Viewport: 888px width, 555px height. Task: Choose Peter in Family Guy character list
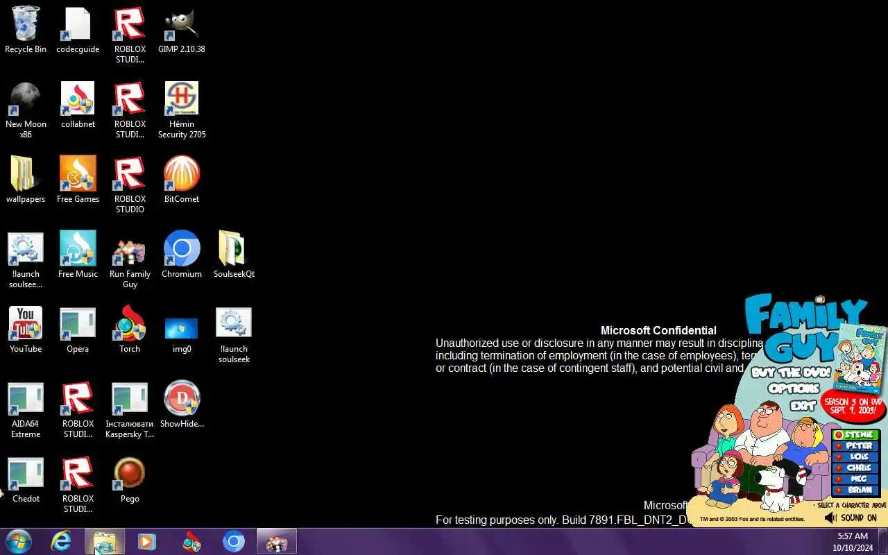click(856, 446)
